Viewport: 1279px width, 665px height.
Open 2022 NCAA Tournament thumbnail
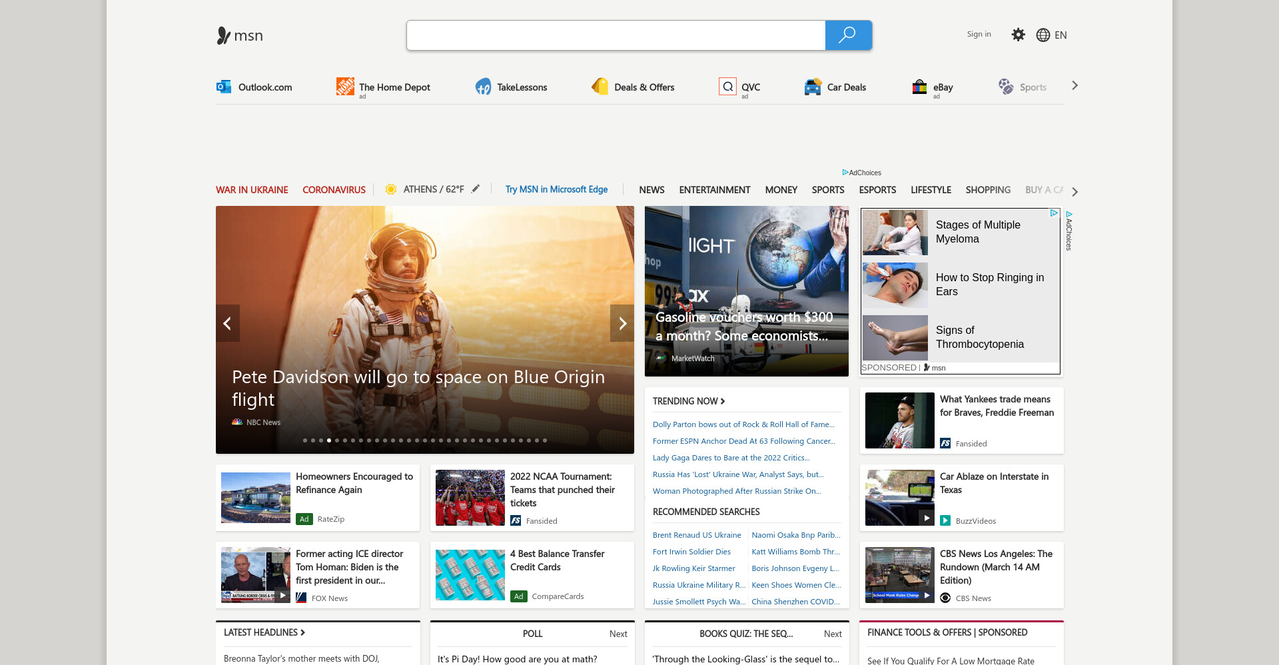point(470,498)
